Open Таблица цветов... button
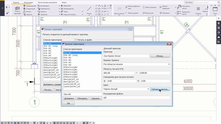221x124 pixels. tap(160, 89)
